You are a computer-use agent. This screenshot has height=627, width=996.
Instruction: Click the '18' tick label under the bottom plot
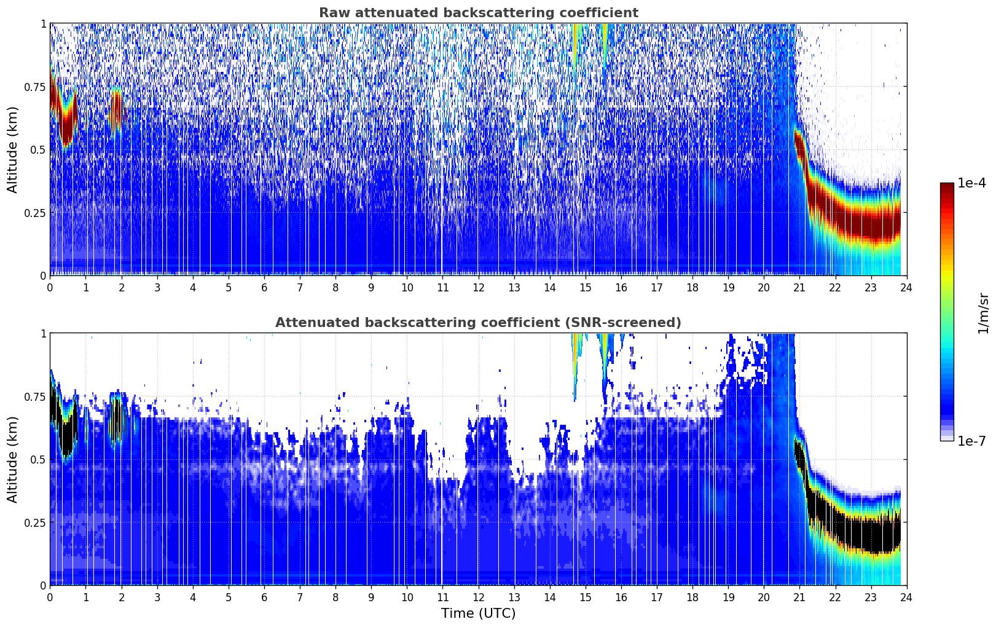click(x=692, y=597)
